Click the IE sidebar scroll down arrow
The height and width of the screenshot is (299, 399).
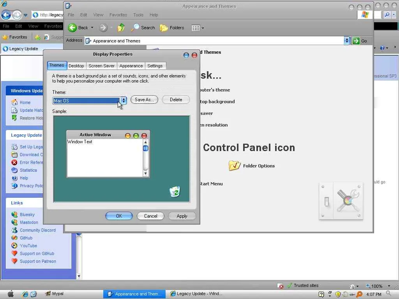click(x=79, y=276)
